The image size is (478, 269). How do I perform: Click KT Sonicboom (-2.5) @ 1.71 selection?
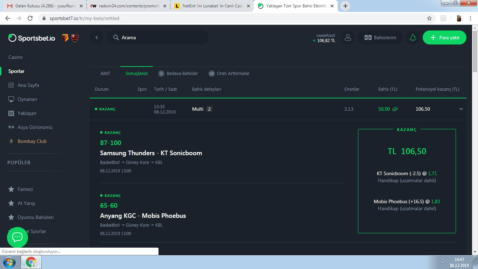pyautogui.click(x=407, y=173)
